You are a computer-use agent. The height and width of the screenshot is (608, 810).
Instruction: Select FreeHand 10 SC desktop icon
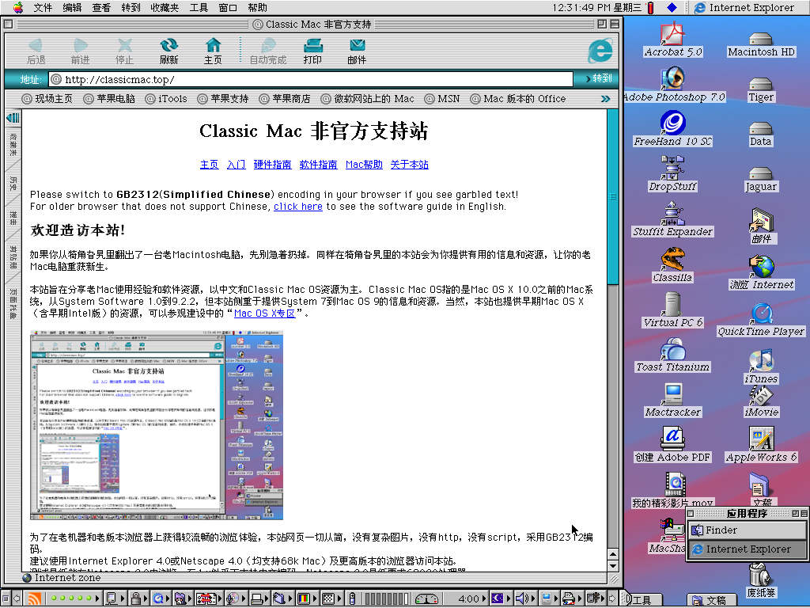672,123
